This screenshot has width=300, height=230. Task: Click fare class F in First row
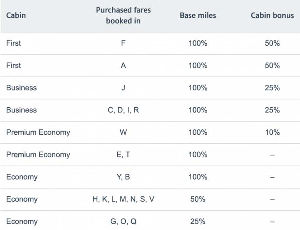[123, 43]
